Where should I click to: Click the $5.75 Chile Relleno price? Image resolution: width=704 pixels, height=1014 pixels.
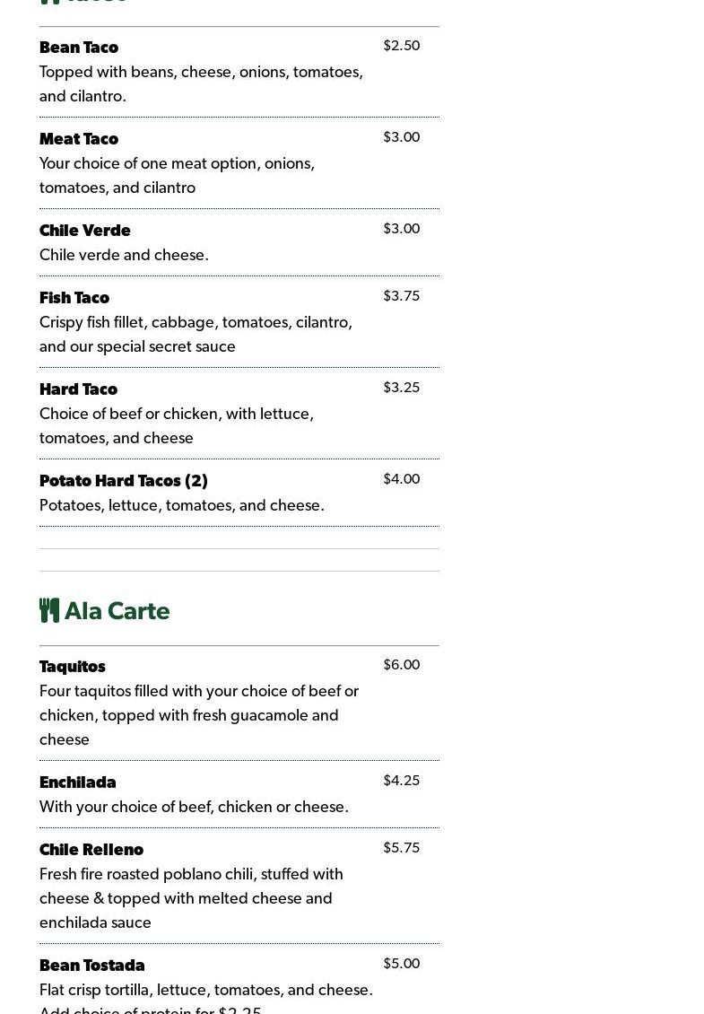tap(401, 848)
